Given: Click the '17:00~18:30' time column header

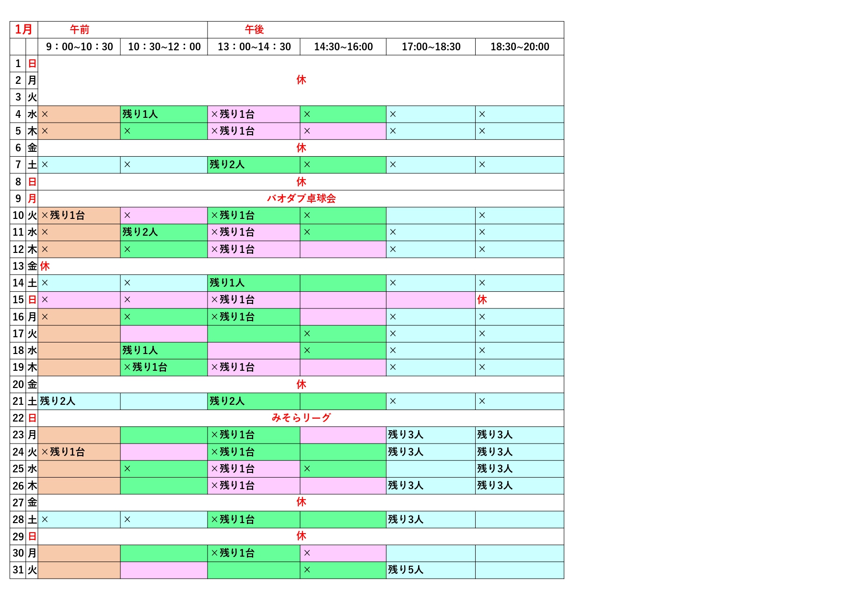Looking at the screenshot, I should (431, 47).
